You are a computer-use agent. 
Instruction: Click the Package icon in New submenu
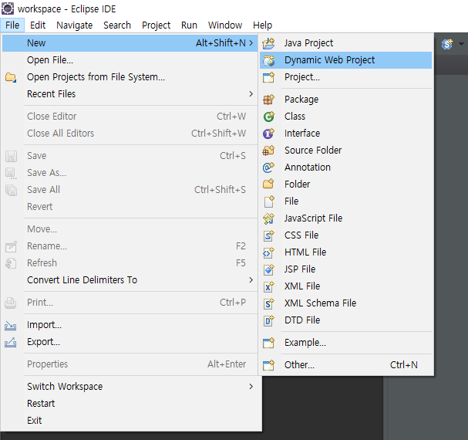pyautogui.click(x=268, y=100)
